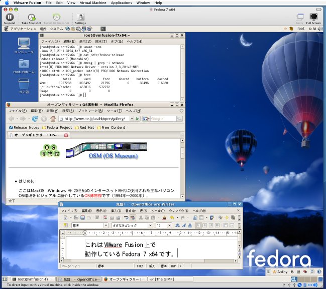
Task: Set align right in Writer
Action: pyautogui.click(x=211, y=225)
